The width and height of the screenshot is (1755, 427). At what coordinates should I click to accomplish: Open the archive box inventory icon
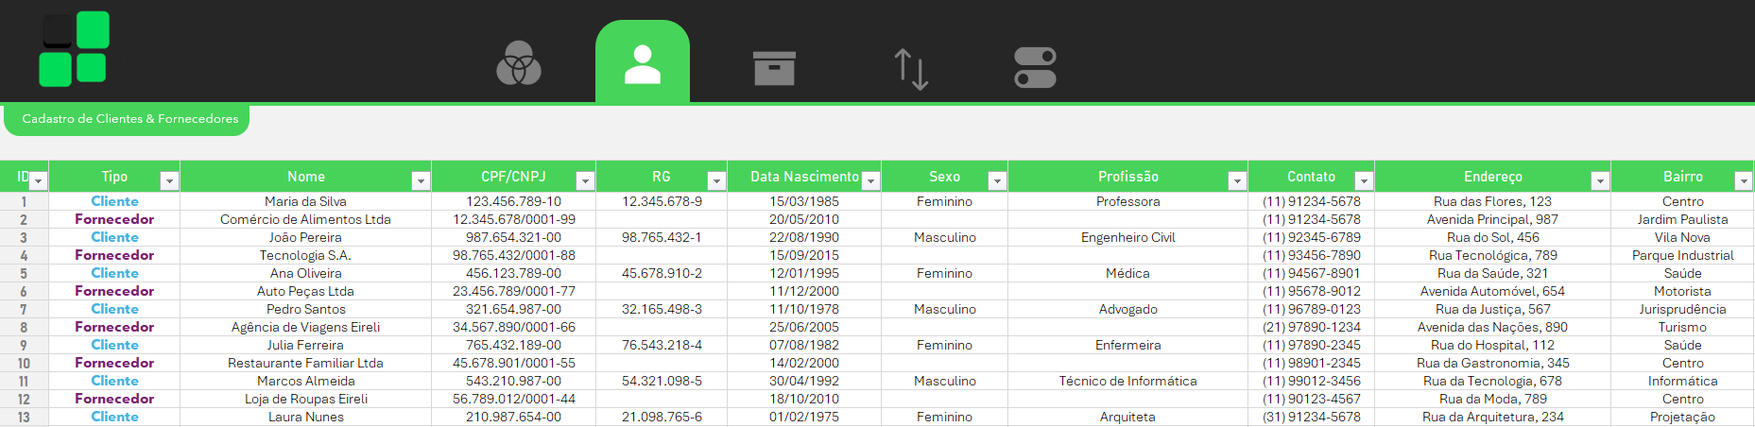coord(774,67)
